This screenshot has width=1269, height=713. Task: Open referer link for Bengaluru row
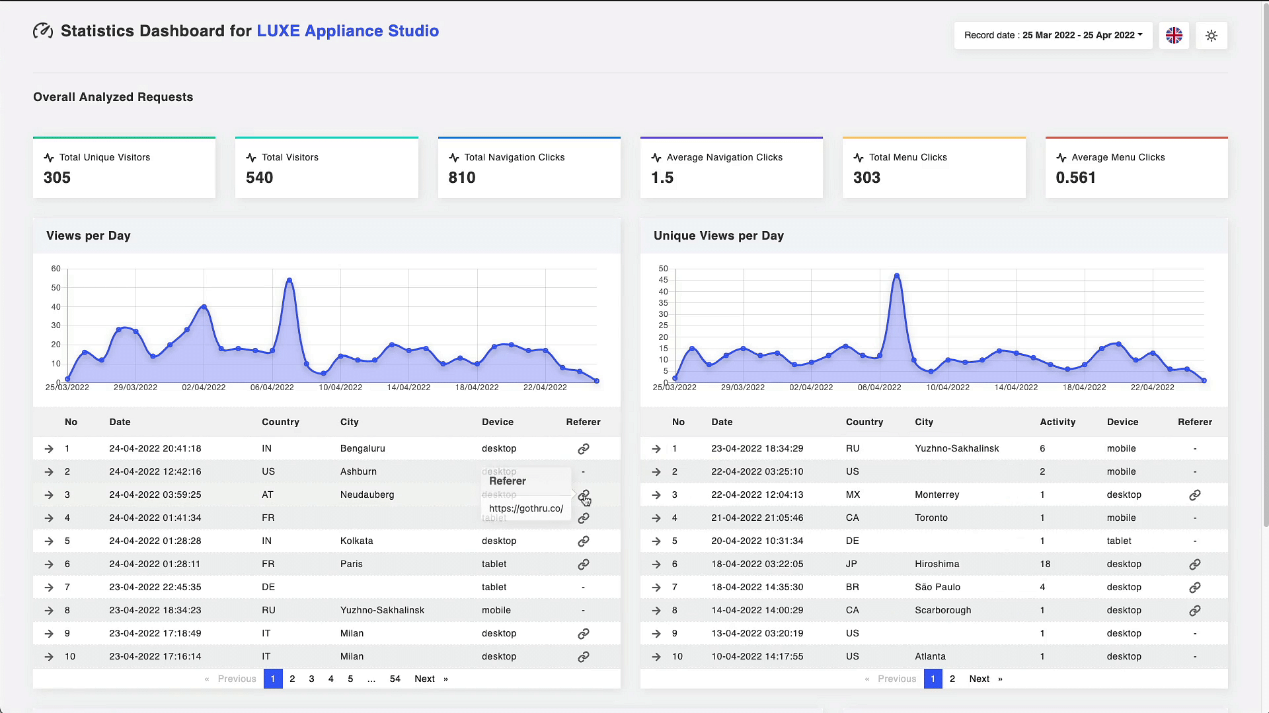point(583,449)
